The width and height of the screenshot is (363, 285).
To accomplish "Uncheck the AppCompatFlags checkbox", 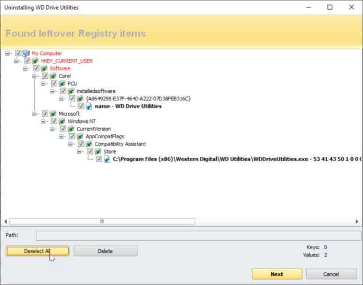I will 72,136.
